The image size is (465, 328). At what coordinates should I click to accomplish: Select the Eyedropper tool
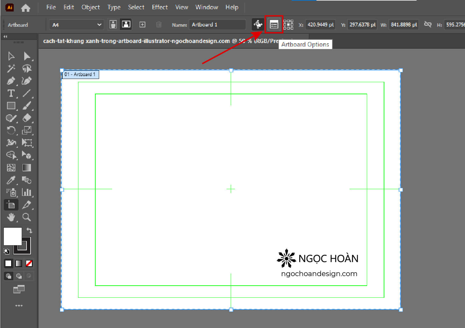pos(11,180)
